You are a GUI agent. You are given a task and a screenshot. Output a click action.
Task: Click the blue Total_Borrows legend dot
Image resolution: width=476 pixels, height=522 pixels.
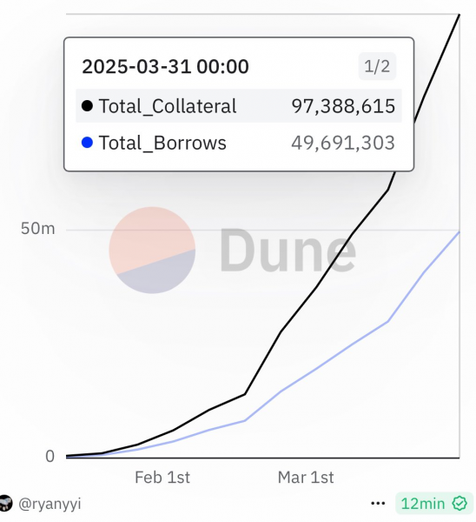[x=87, y=143]
